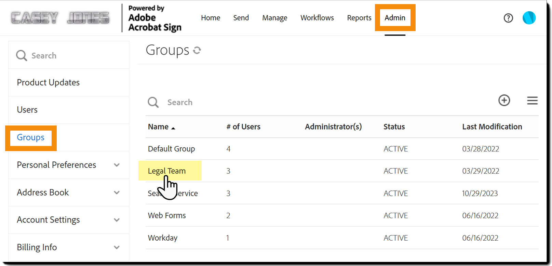Screen dimensions: 552x266
Task: Refresh the Groups list
Action: 197,50
